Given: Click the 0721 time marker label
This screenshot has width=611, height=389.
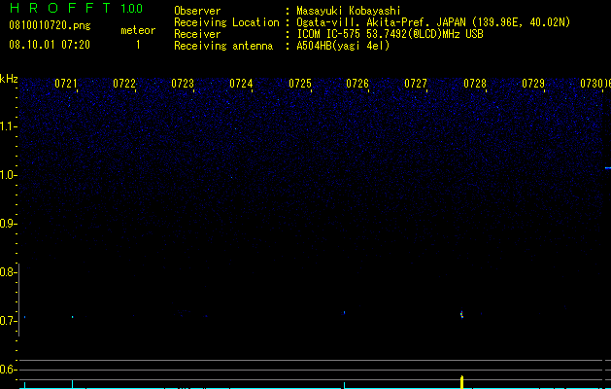Looking at the screenshot, I should pos(65,84).
